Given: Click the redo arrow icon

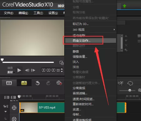Looking at the screenshot, I should point(48,83).
